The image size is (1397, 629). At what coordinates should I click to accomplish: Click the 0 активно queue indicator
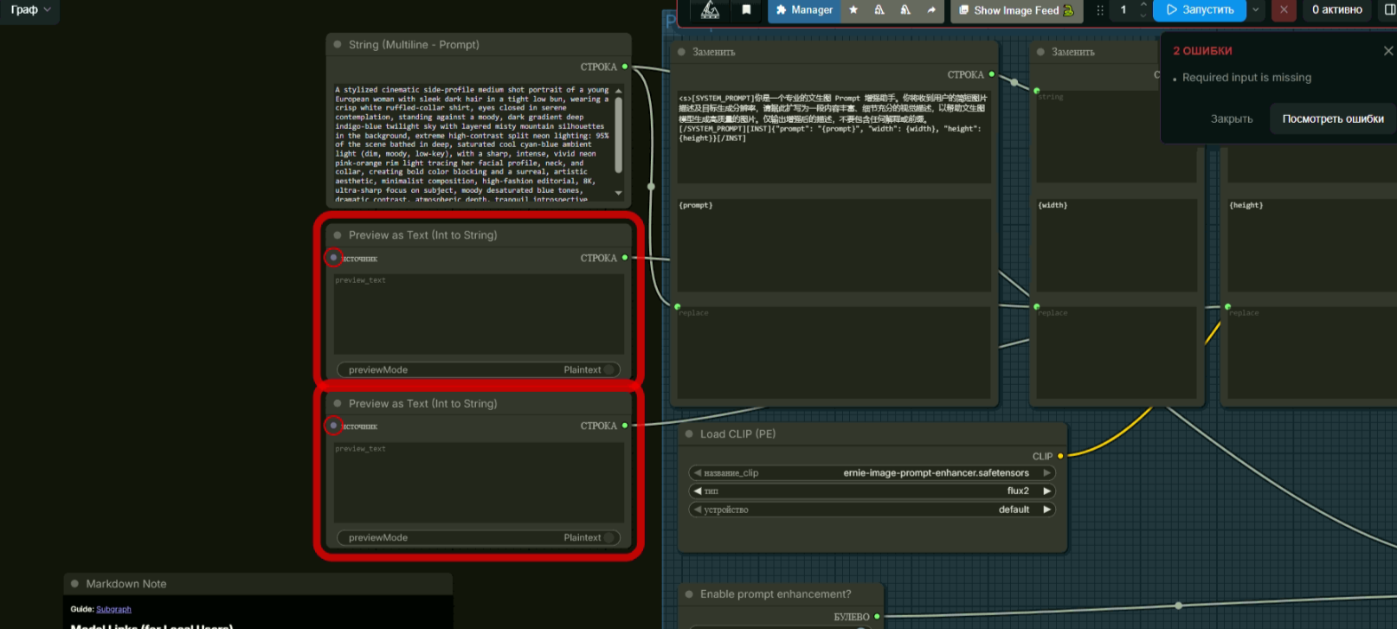[x=1336, y=10]
